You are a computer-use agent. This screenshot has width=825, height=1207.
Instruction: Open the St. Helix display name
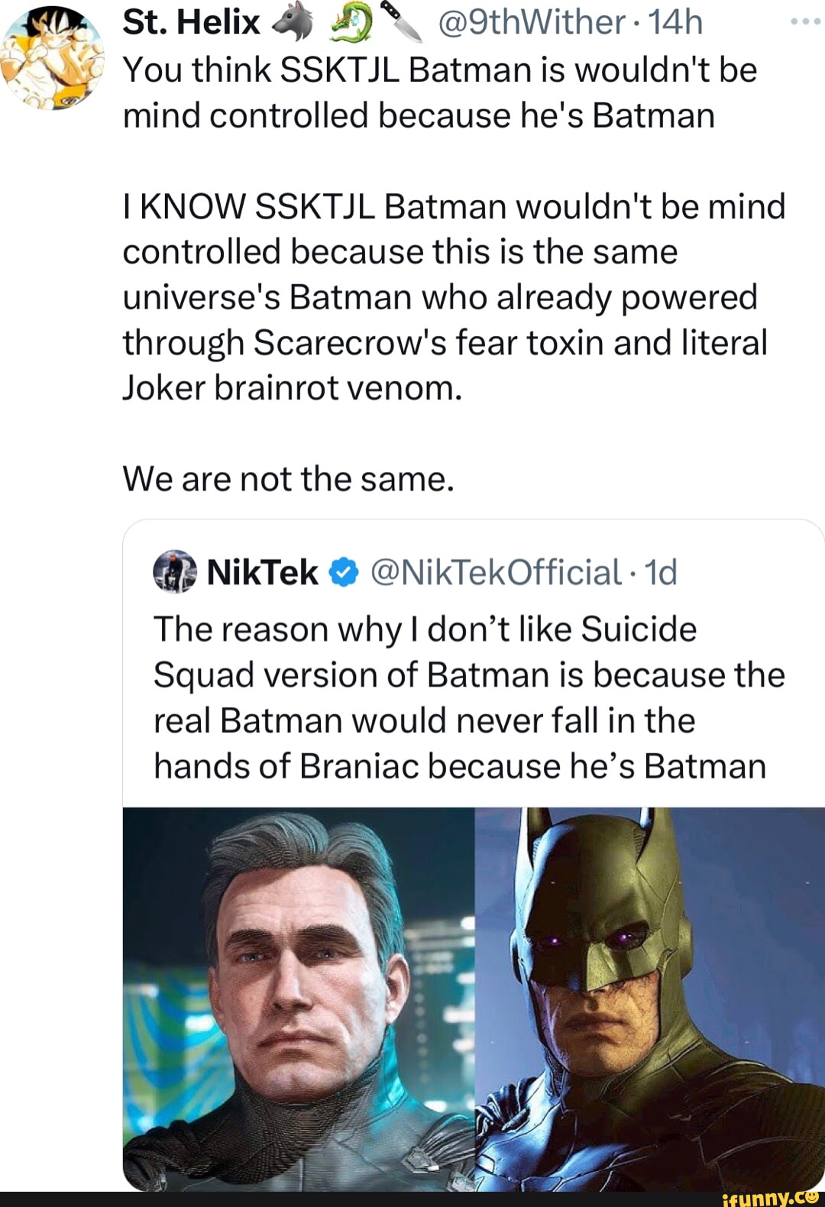tap(191, 22)
